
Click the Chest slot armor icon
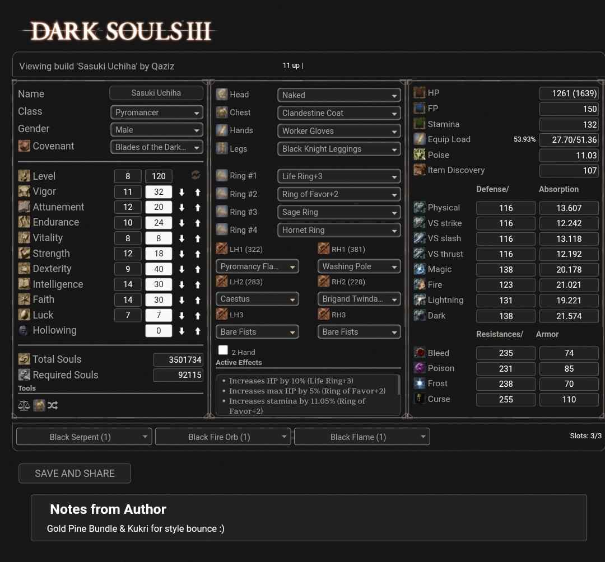[222, 113]
